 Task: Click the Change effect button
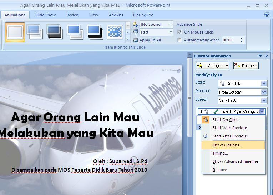(213, 66)
